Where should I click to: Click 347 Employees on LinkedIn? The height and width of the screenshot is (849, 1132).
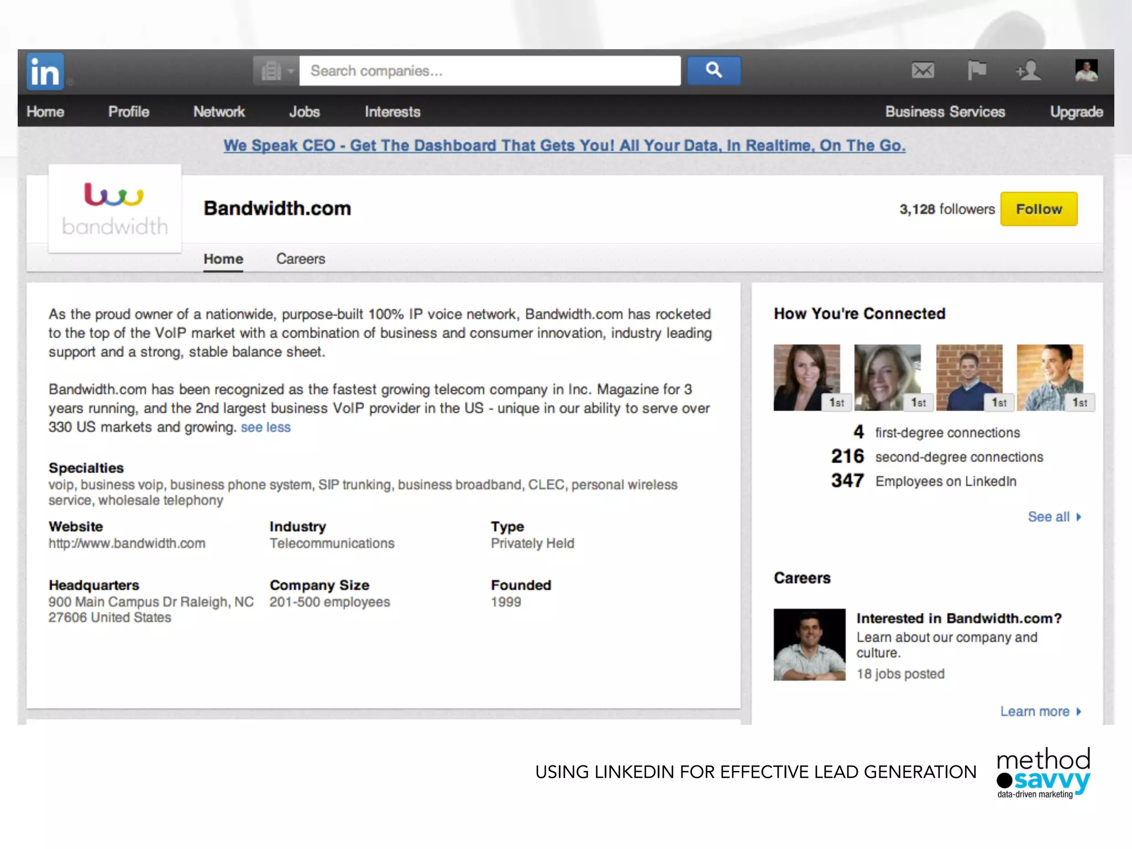(924, 481)
